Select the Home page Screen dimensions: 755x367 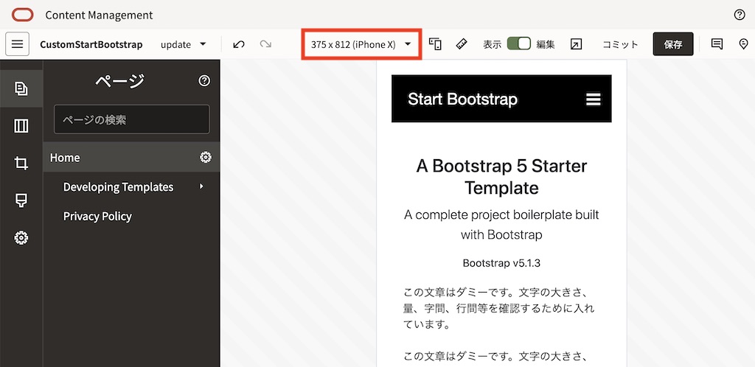66,157
